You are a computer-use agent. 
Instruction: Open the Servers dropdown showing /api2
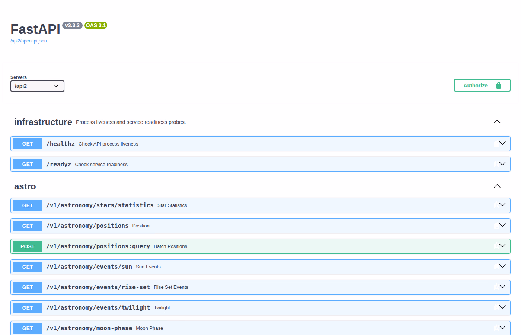pyautogui.click(x=37, y=86)
